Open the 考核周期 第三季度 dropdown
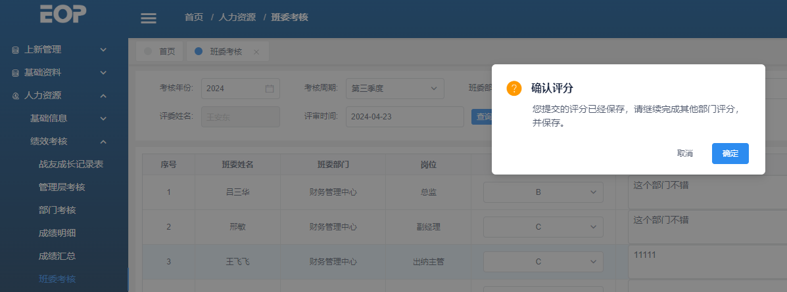787x292 pixels. (394, 89)
